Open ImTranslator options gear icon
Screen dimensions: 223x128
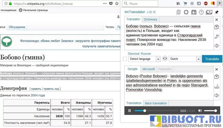coord(186,12)
